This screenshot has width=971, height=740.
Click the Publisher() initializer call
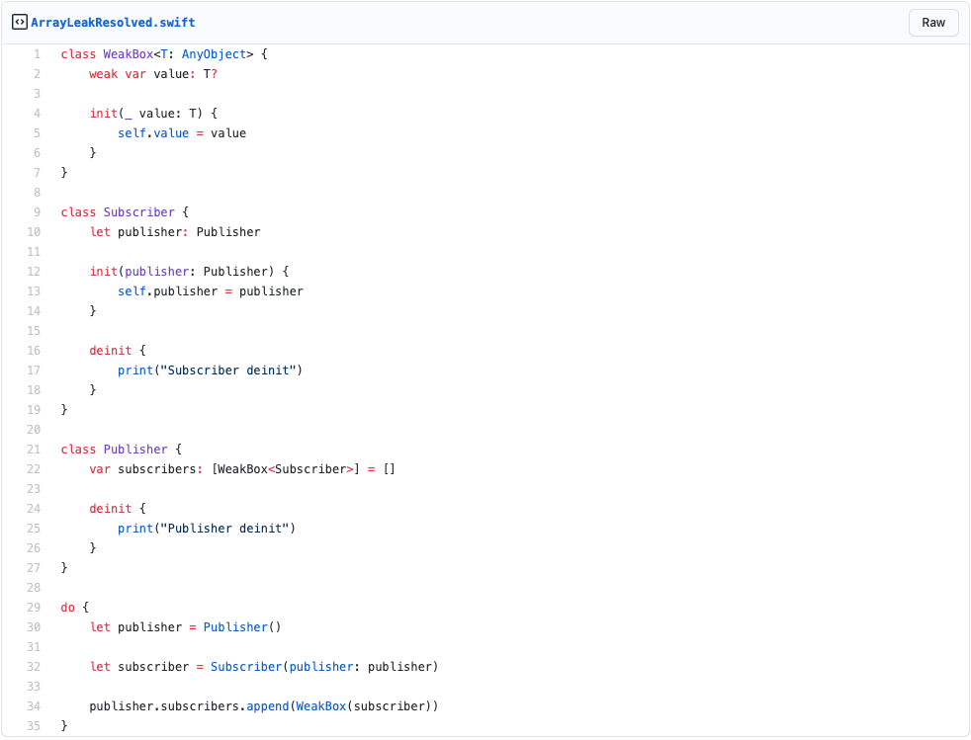click(x=242, y=627)
